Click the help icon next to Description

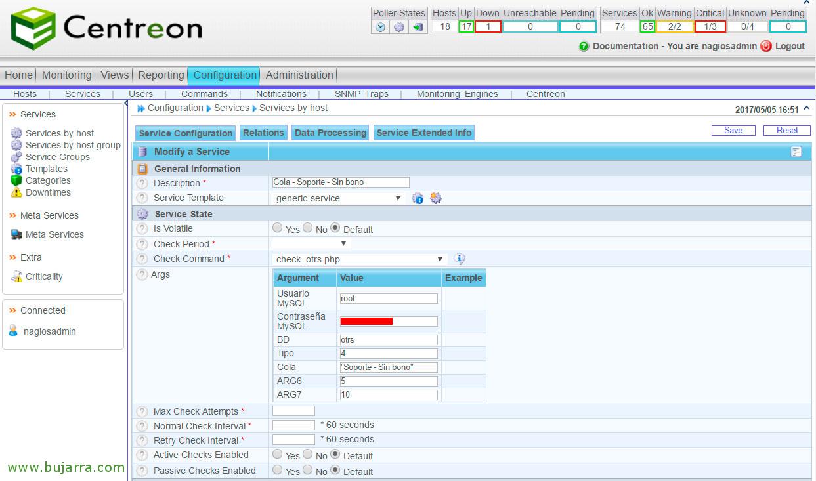pos(142,183)
